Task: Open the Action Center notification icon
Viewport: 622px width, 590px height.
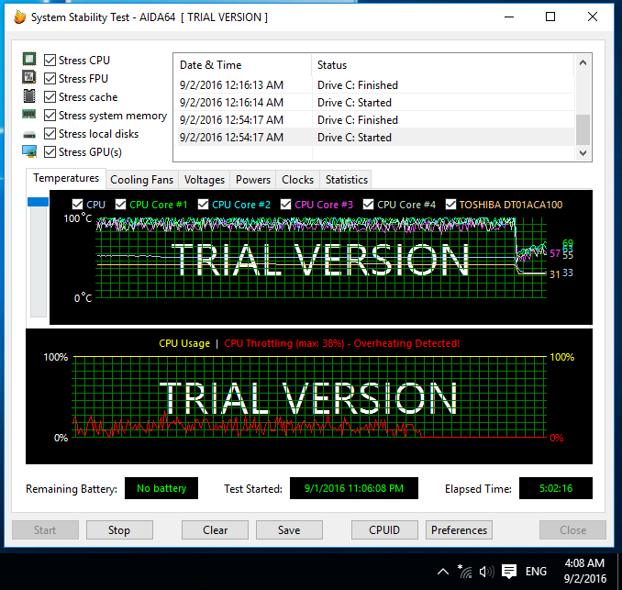Action: (510, 572)
